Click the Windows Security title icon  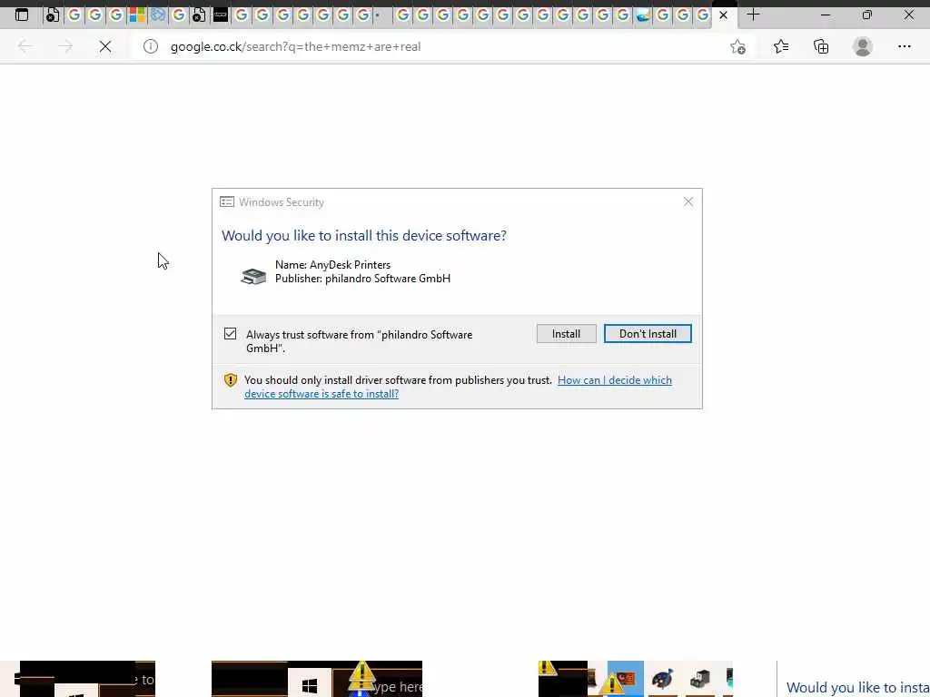pos(226,202)
